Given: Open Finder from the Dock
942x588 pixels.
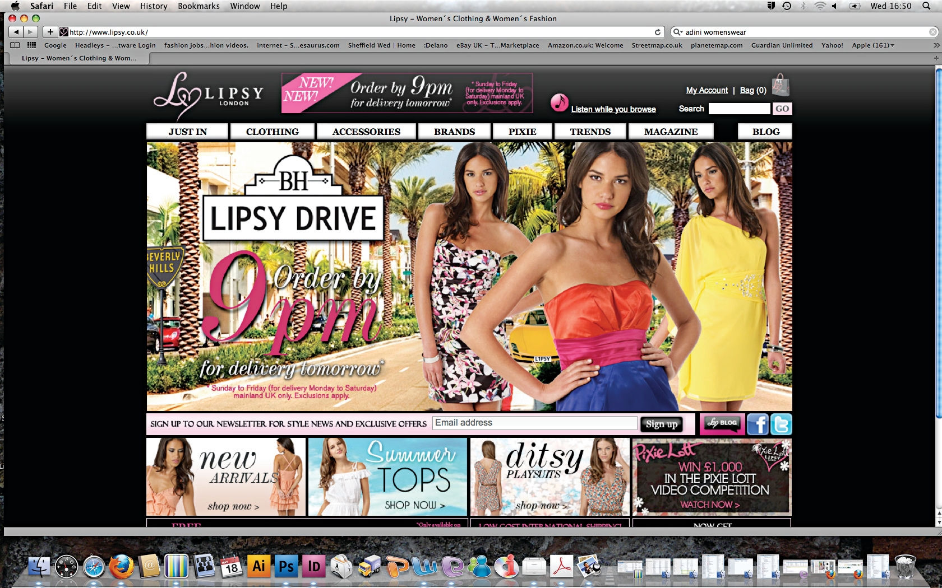Looking at the screenshot, I should point(39,566).
